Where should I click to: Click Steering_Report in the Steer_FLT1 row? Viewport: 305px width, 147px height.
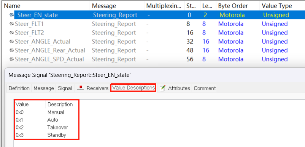tap(114, 24)
